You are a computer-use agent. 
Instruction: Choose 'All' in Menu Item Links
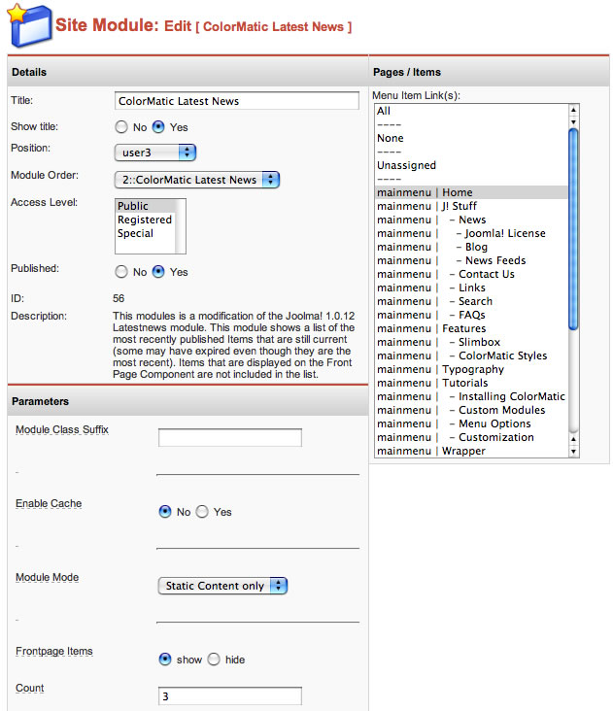pos(384,111)
